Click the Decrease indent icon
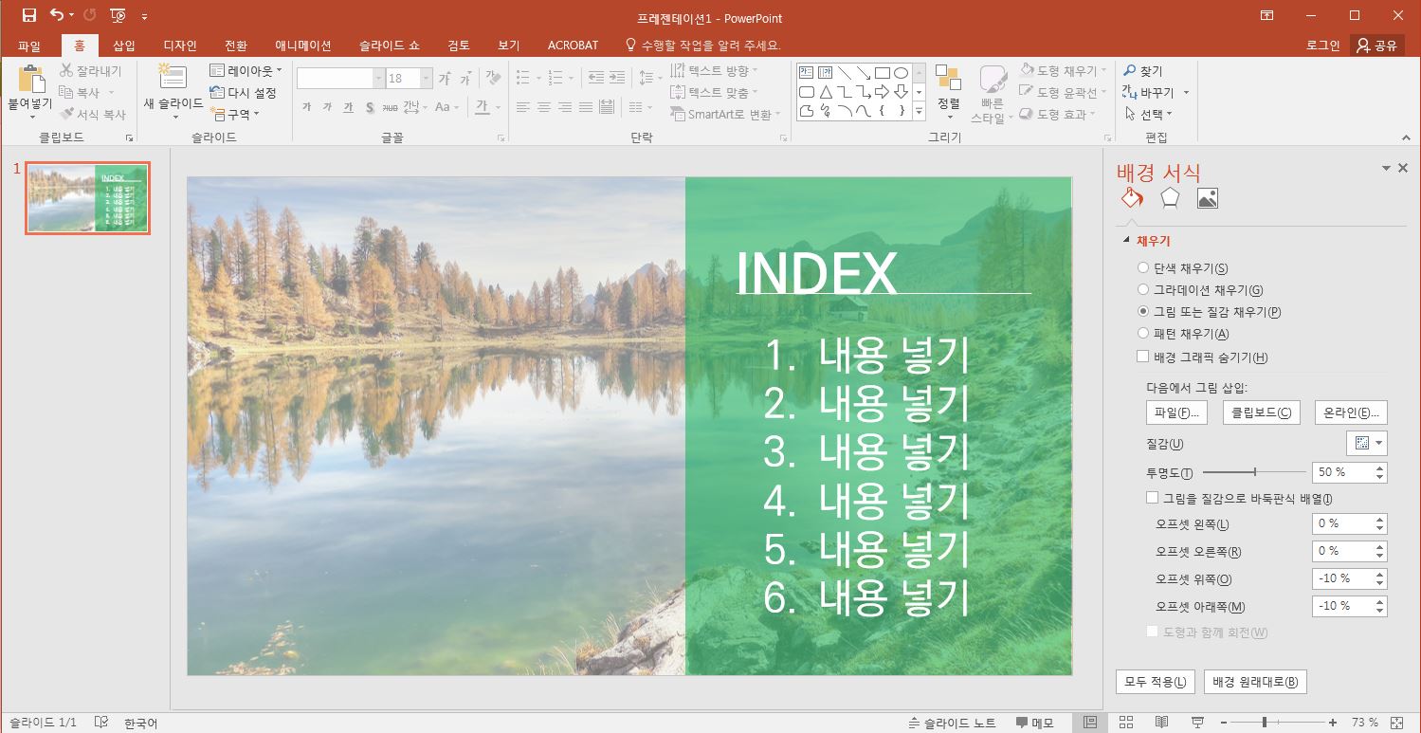Screen dimensions: 1421x733 596,78
